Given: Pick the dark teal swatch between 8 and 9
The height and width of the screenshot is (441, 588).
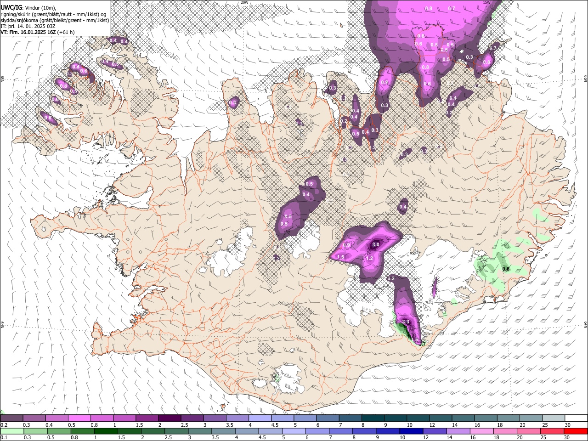Looking at the screenshot, I should point(373,418).
